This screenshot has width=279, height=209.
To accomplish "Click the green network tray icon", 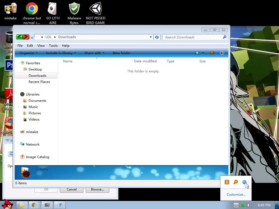I will [x=243, y=205].
